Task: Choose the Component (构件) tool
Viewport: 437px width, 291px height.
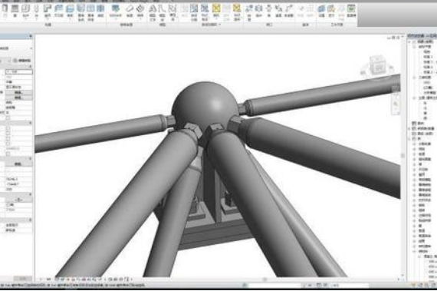Action: click(x=25, y=11)
